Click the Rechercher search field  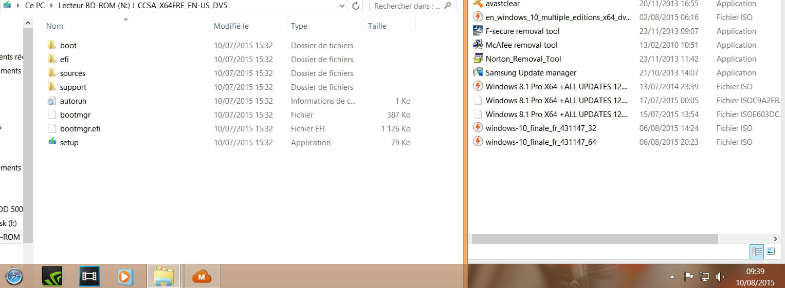[407, 6]
